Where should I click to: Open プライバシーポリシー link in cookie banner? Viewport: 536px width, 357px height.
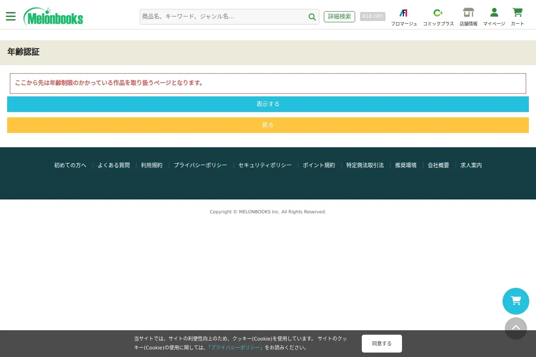tap(235, 347)
